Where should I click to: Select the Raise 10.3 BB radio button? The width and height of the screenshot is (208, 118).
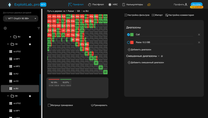click(128, 43)
